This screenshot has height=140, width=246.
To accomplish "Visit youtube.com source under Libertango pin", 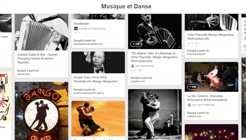I will point(137,81).
